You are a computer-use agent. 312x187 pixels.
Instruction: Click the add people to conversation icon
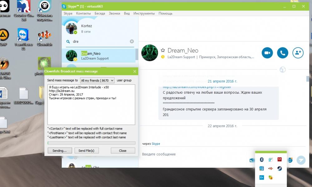(x=298, y=53)
